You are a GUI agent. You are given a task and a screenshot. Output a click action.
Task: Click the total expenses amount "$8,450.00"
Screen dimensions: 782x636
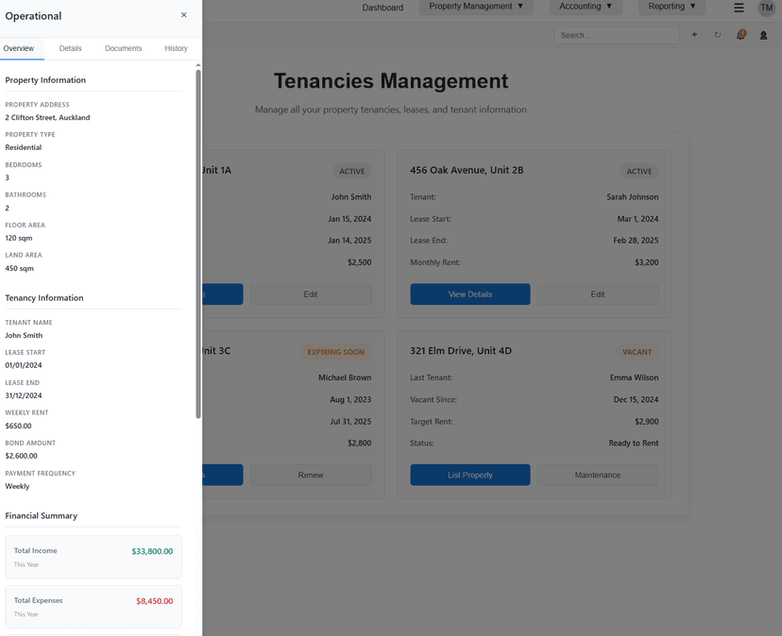(x=155, y=601)
